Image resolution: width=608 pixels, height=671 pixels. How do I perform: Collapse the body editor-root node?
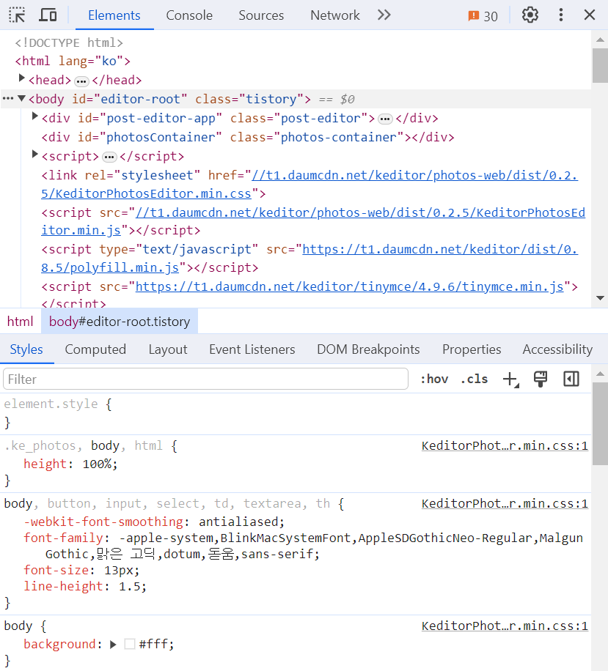coord(21,98)
